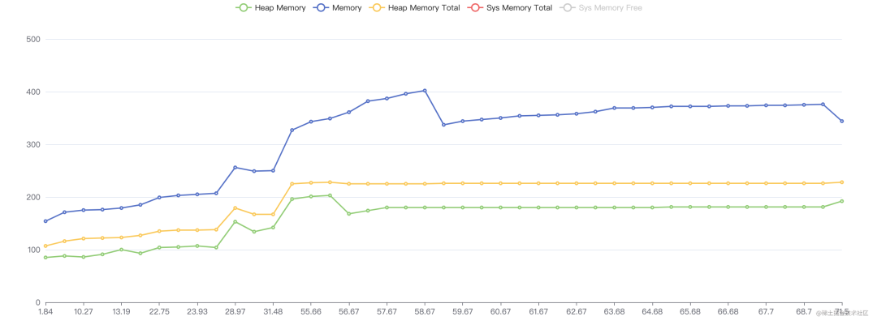
Task: Click the Memory data point at 63.68
Action: (614, 108)
